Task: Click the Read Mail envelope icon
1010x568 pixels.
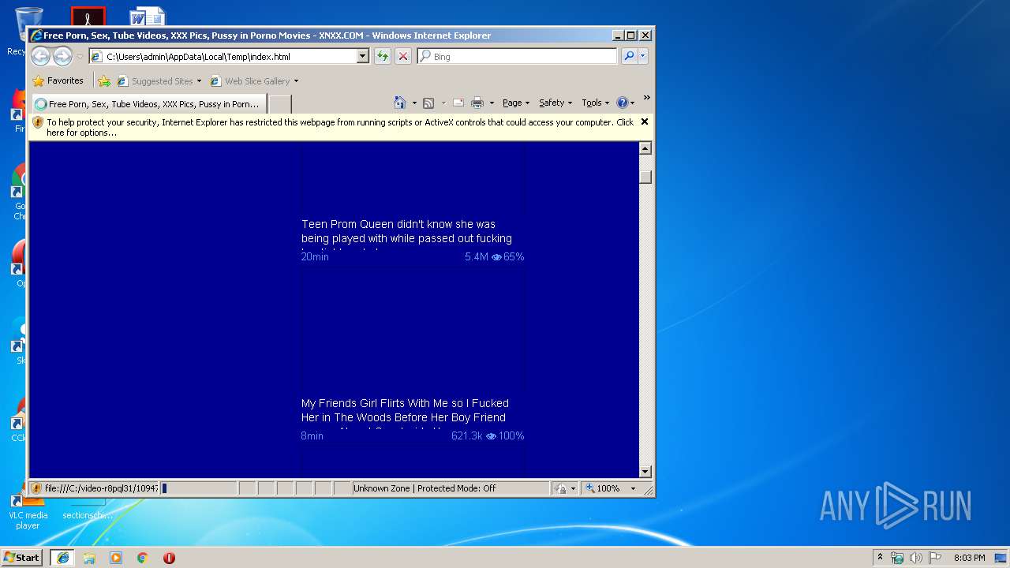Action: [x=458, y=103]
